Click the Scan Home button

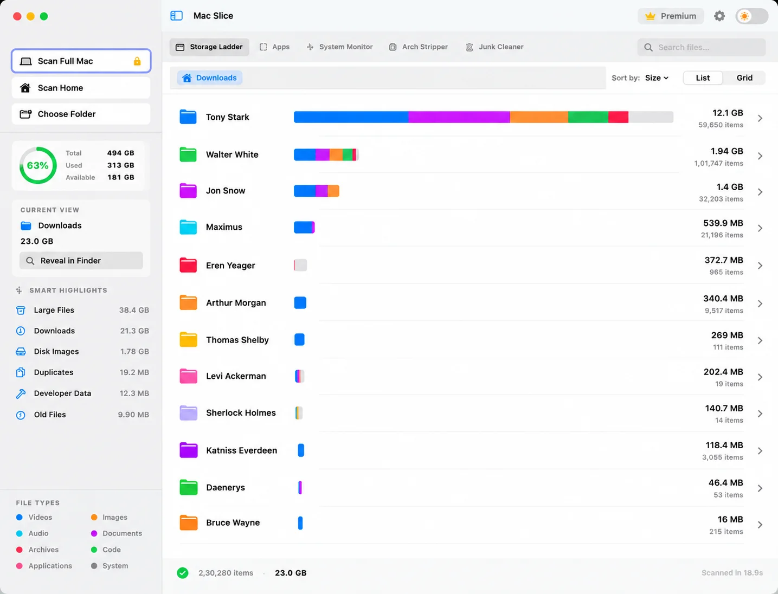click(x=81, y=88)
